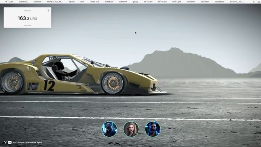This screenshot has height=147, width=261.
Task: Click the 163.3 URX balance value
Action: tap(27, 18)
